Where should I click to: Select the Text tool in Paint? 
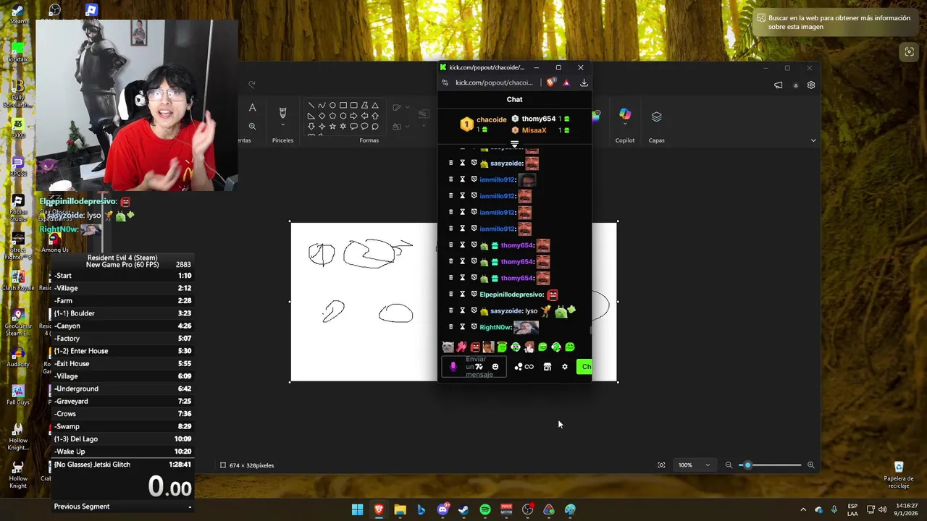click(x=252, y=108)
